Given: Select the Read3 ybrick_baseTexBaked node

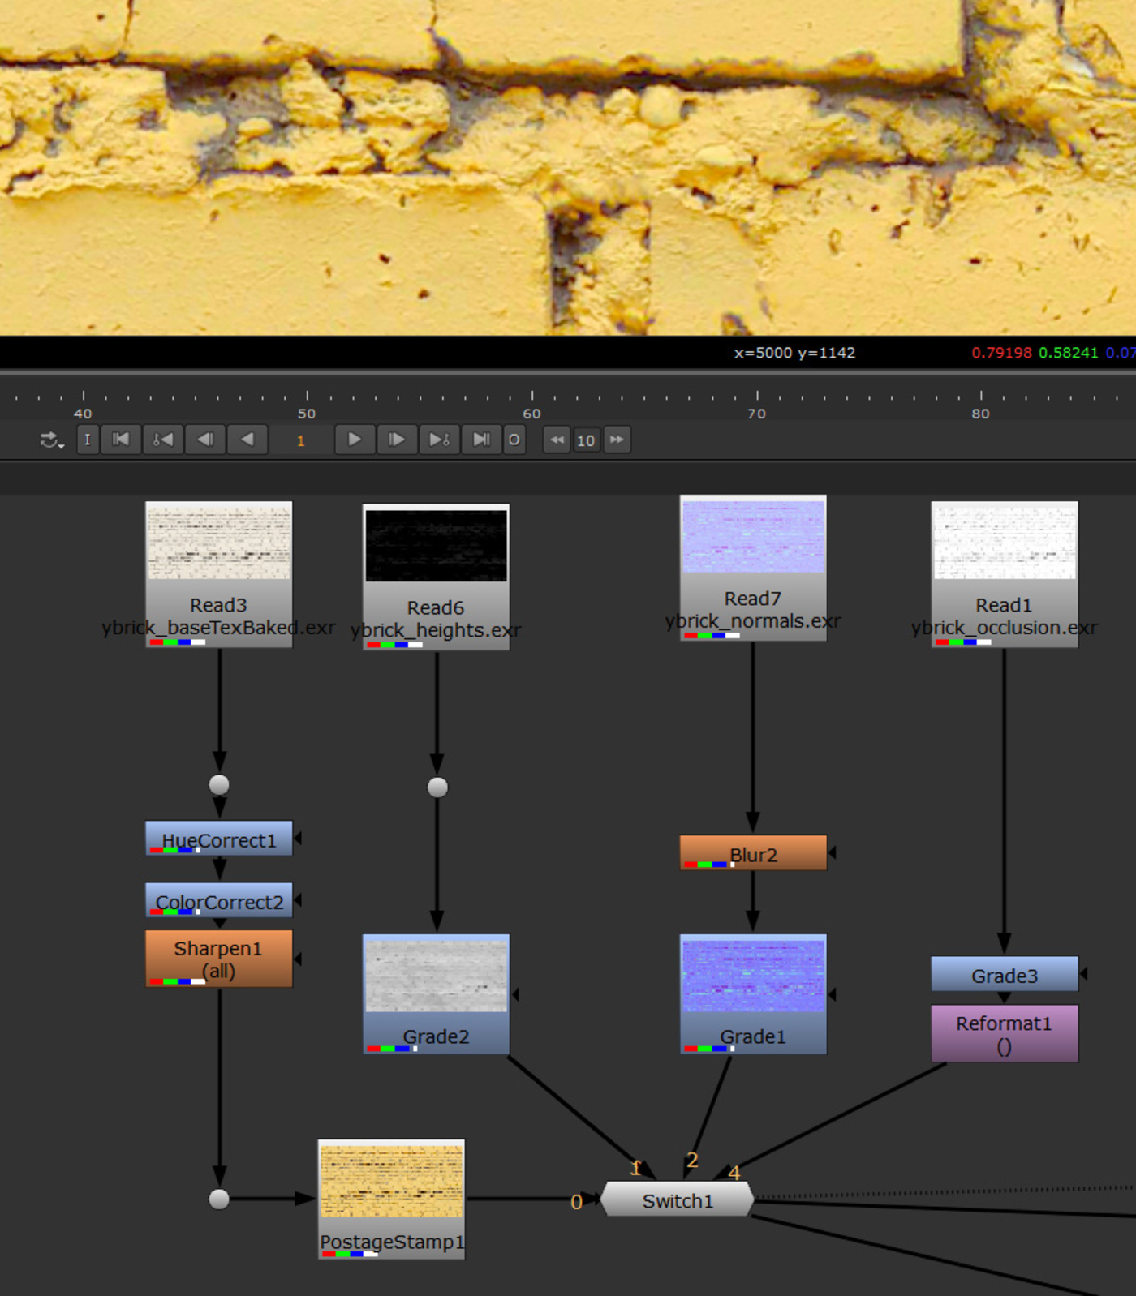Looking at the screenshot, I should pyautogui.click(x=218, y=573).
